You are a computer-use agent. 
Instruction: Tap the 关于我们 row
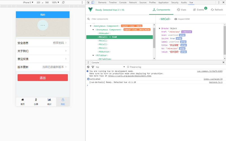click(x=43, y=51)
